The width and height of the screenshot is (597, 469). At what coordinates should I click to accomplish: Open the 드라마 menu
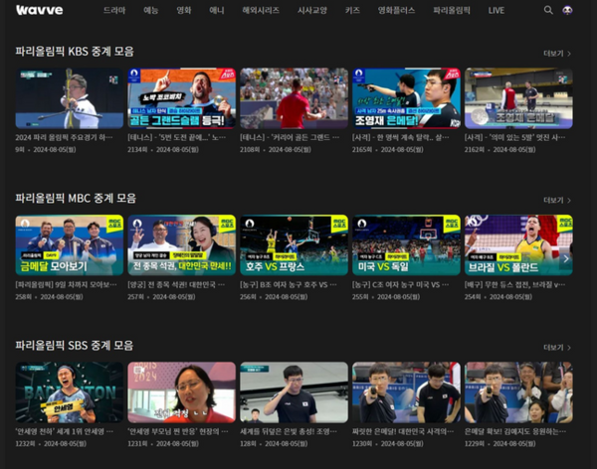114,10
